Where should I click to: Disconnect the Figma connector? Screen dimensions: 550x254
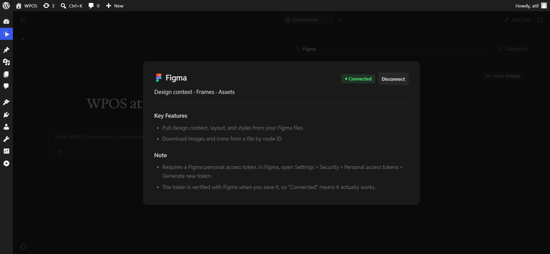393,79
